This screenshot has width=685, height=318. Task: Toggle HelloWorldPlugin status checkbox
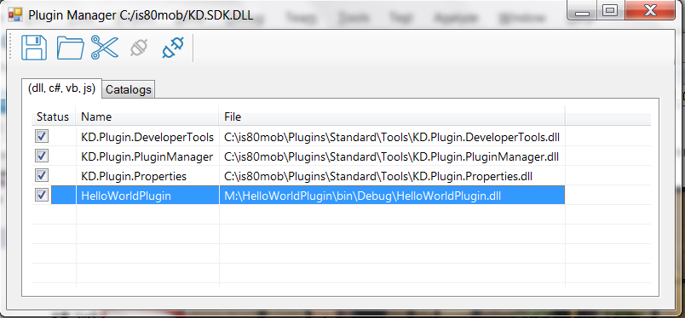tap(42, 195)
